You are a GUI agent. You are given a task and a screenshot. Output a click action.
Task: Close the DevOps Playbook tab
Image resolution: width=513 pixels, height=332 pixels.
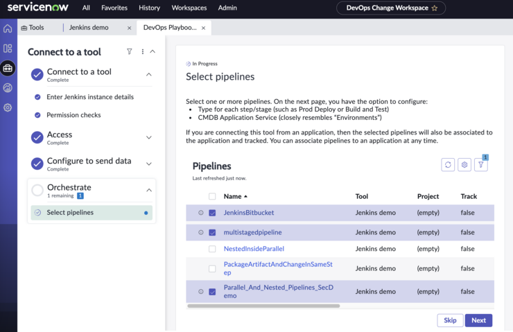click(204, 28)
